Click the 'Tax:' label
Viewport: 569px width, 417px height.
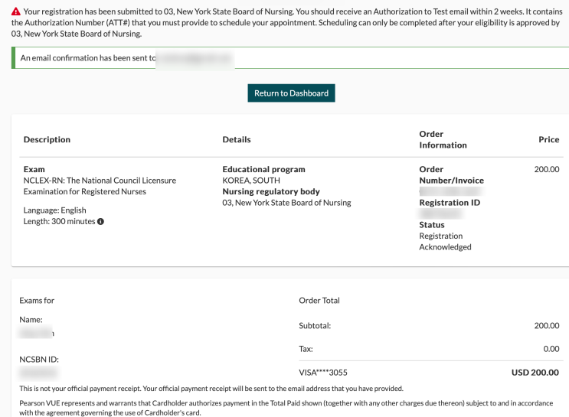coord(306,349)
